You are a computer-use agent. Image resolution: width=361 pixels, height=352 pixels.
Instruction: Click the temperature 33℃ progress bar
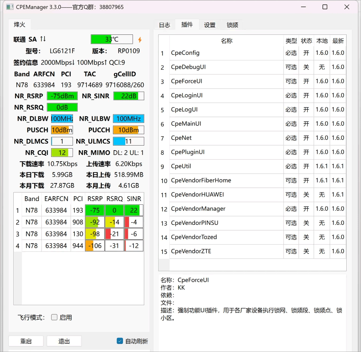coord(112,39)
